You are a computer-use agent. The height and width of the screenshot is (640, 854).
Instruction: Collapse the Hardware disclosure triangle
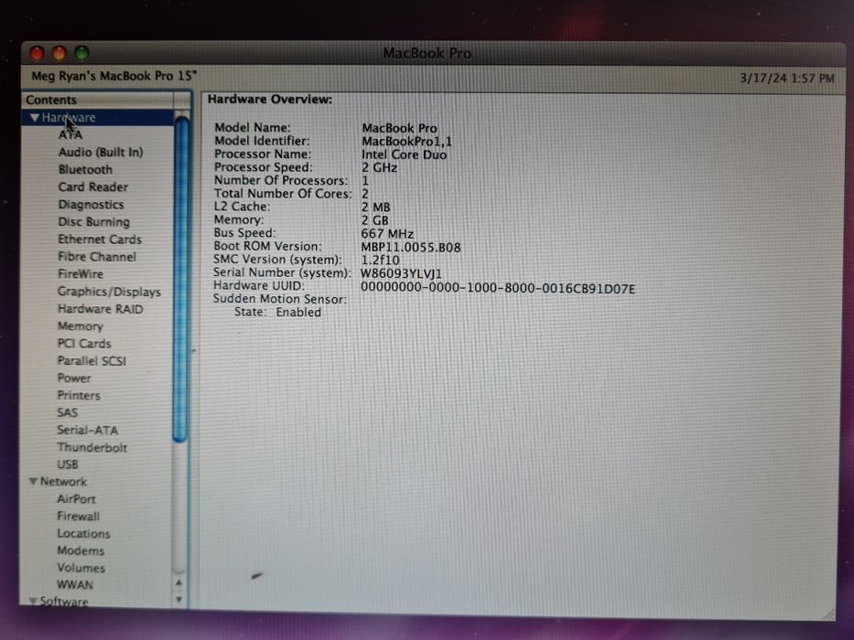pyautogui.click(x=34, y=118)
